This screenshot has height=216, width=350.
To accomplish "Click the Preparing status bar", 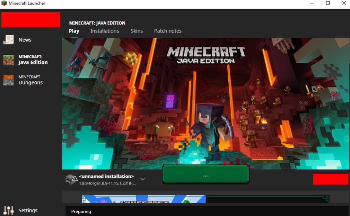I will point(207,211).
